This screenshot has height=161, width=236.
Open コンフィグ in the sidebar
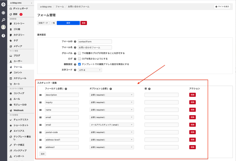[x=19, y=93]
